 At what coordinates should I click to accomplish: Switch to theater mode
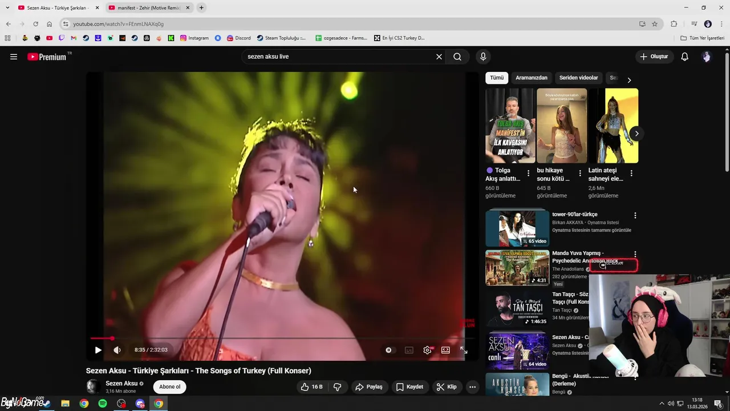coord(445,350)
